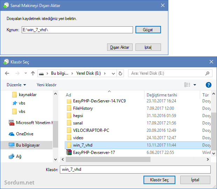Open view options dropdown arrow

(x=195, y=85)
